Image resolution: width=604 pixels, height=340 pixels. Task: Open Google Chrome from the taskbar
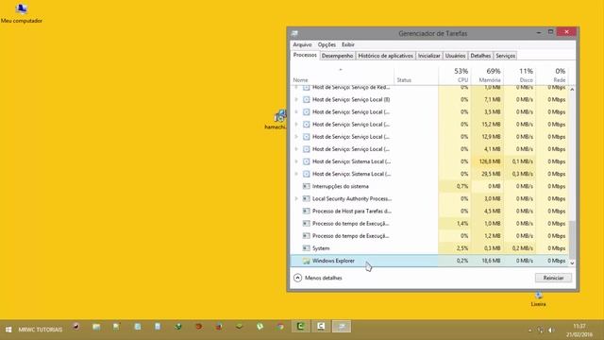point(280,327)
